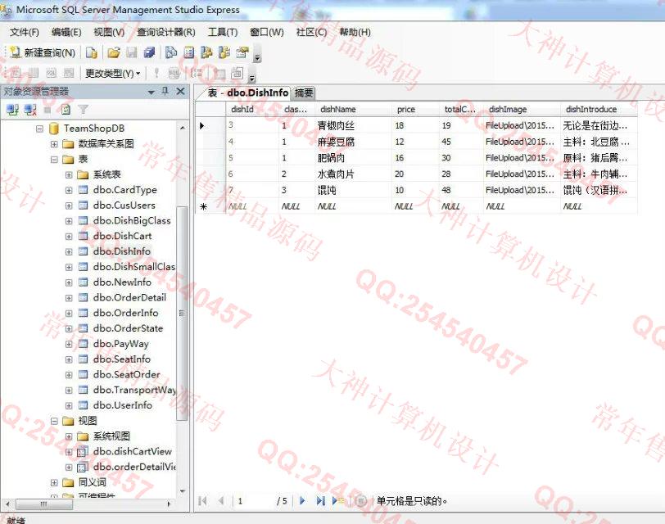665x524 pixels.
Task: Open the Edit (编辑) menu
Action: click(x=66, y=32)
